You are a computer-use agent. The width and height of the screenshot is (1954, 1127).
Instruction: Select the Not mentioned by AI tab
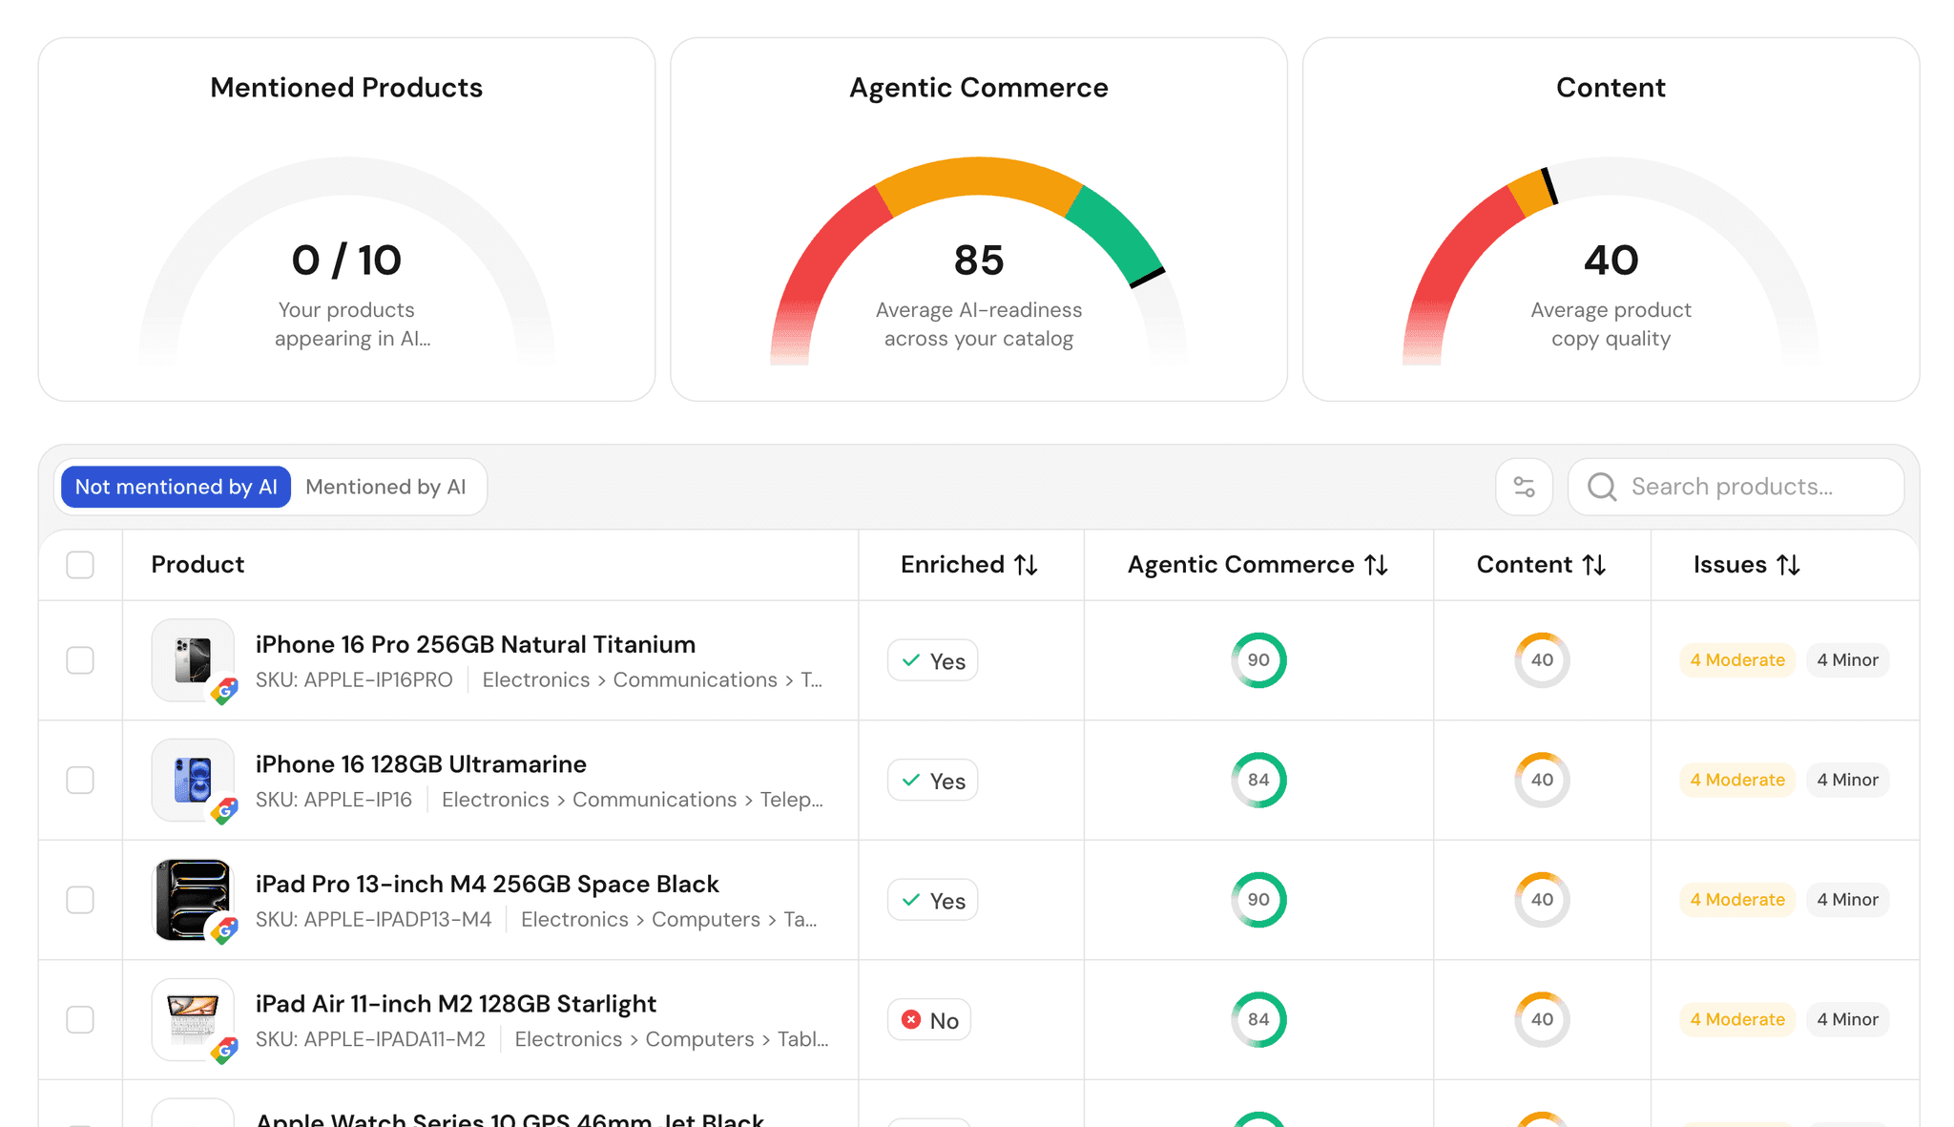coord(177,487)
